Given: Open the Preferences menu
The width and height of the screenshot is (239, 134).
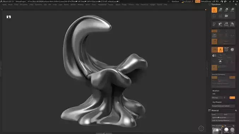Looking at the screenshot, I should pos(102,5).
